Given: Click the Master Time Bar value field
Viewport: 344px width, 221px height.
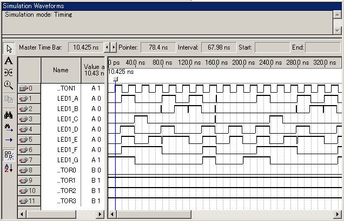Looking at the screenshot, I should pyautogui.click(x=85, y=47).
